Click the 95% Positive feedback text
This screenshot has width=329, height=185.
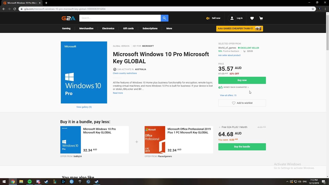click(229, 51)
